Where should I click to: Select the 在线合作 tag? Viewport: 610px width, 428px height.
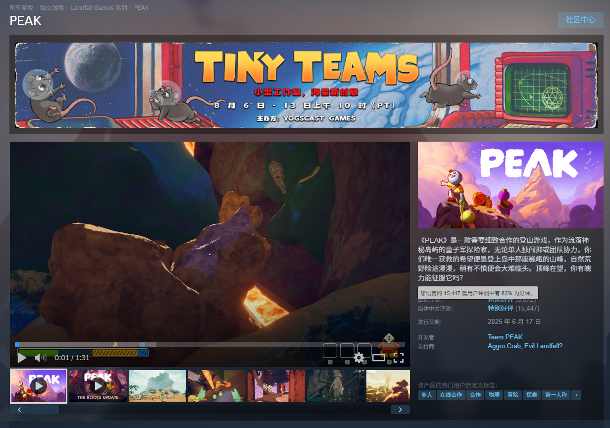pyautogui.click(x=451, y=395)
